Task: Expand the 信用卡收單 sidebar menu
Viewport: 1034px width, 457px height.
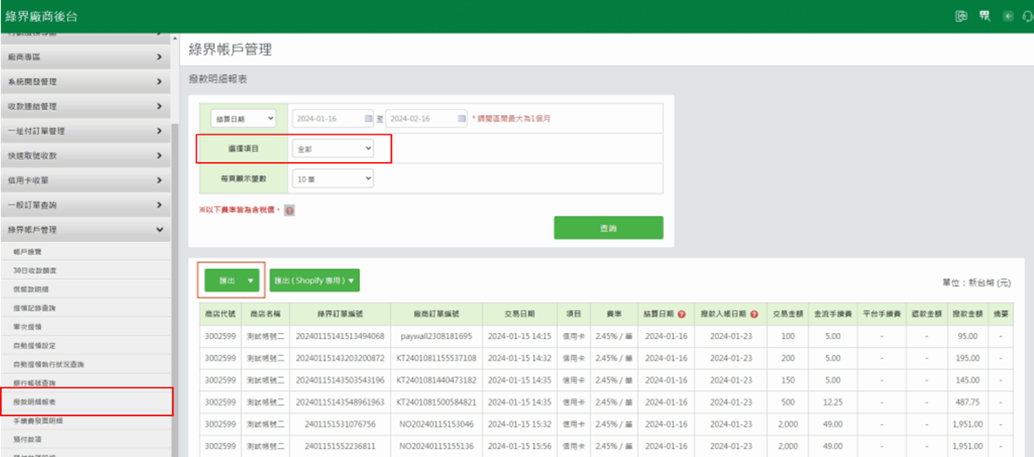Action: click(85, 180)
